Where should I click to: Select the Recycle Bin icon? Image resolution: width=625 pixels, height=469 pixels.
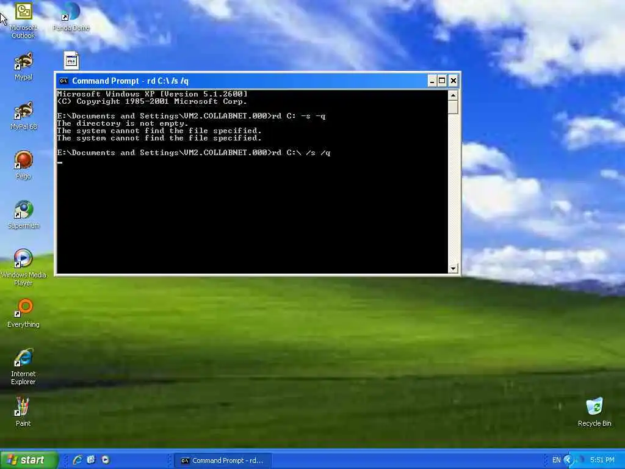tap(594, 412)
